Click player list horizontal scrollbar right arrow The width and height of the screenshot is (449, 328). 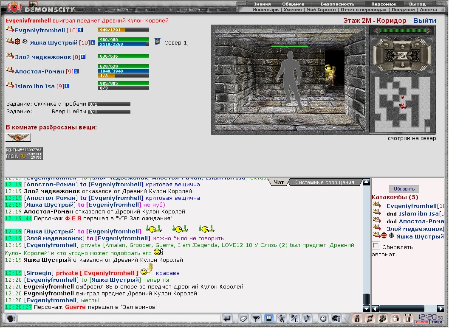441,308
